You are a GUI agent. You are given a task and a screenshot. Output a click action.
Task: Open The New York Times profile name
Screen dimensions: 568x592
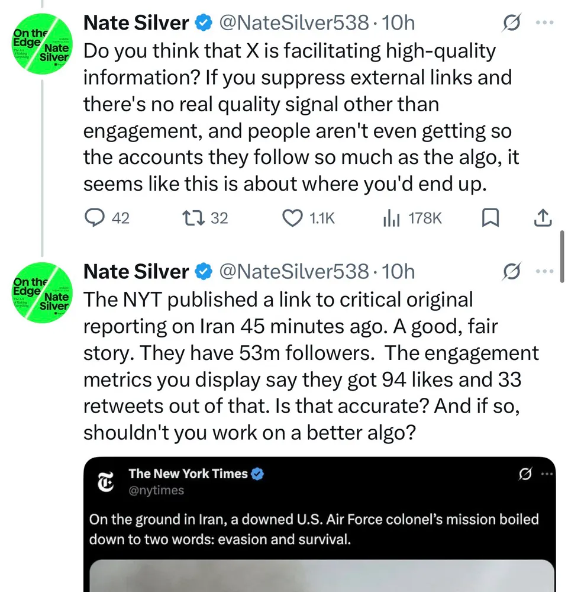pos(188,474)
